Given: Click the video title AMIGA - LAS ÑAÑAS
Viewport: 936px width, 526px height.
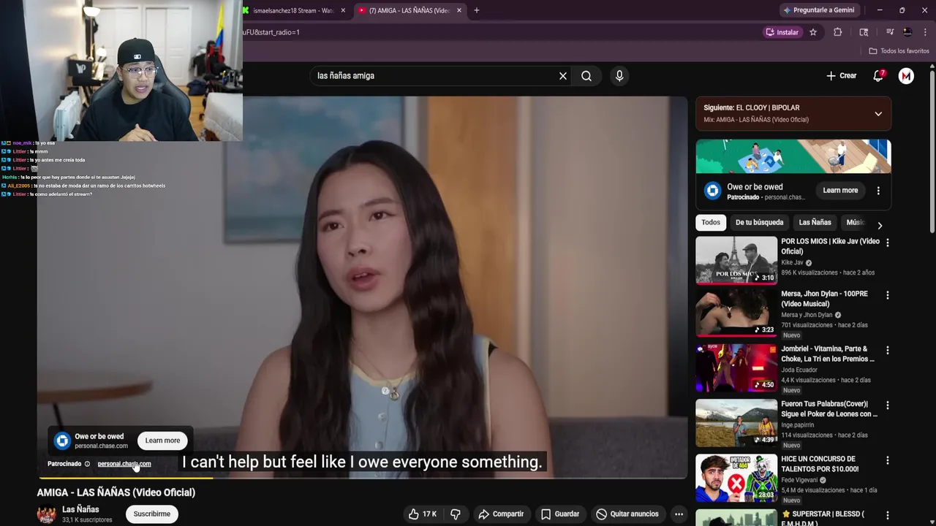Looking at the screenshot, I should [116, 492].
